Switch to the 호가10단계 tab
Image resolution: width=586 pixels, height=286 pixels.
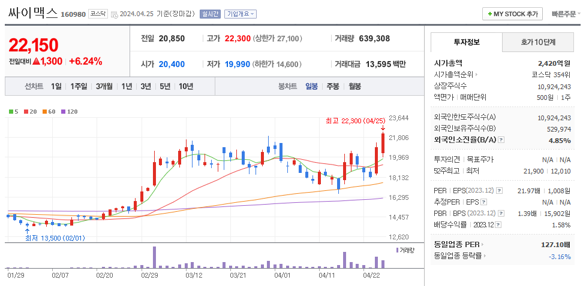click(538, 42)
